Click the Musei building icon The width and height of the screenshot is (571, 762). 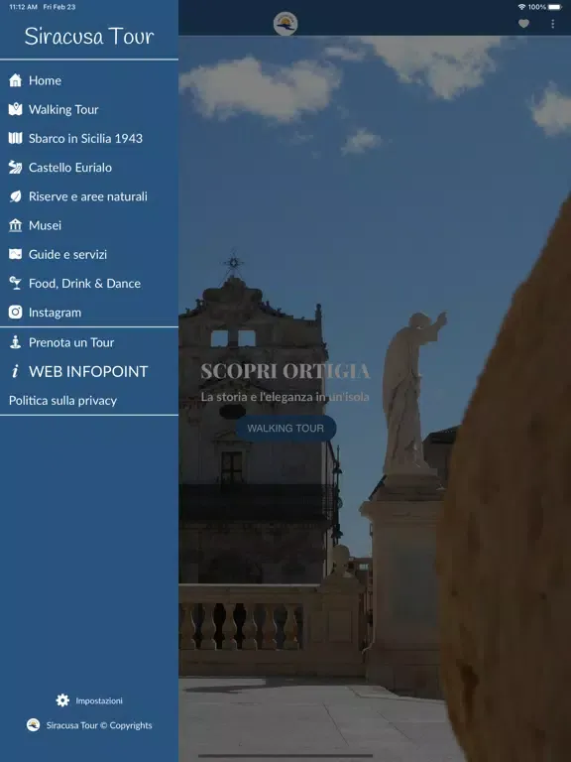(x=16, y=225)
